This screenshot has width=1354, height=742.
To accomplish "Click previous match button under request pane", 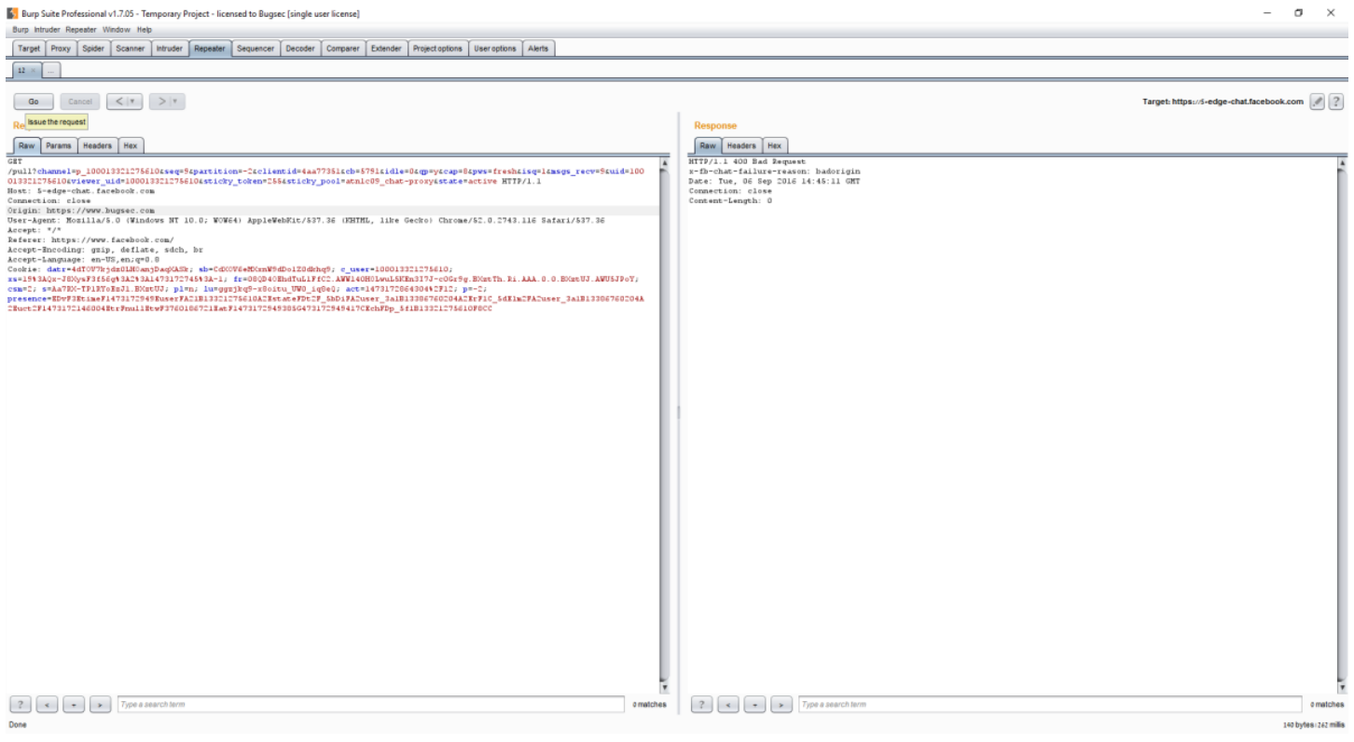I will [48, 704].
